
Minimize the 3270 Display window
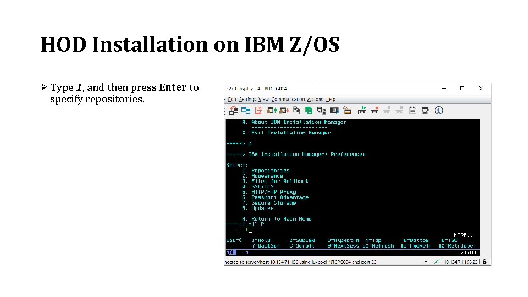click(444, 88)
